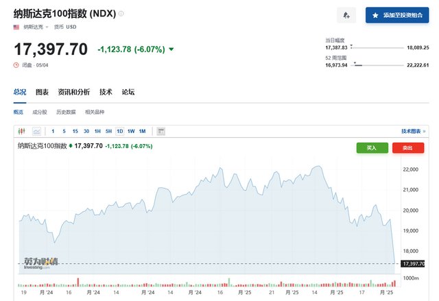
Task: Set chart interval to 5H
Action: pyautogui.click(x=108, y=131)
